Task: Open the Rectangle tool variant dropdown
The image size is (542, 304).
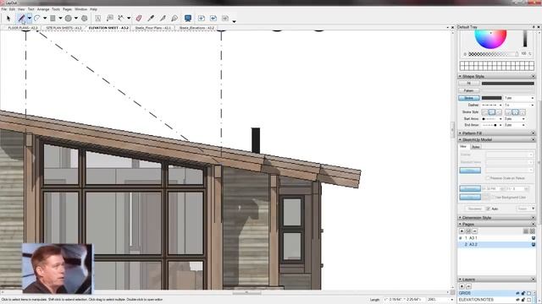Action: [x=60, y=19]
